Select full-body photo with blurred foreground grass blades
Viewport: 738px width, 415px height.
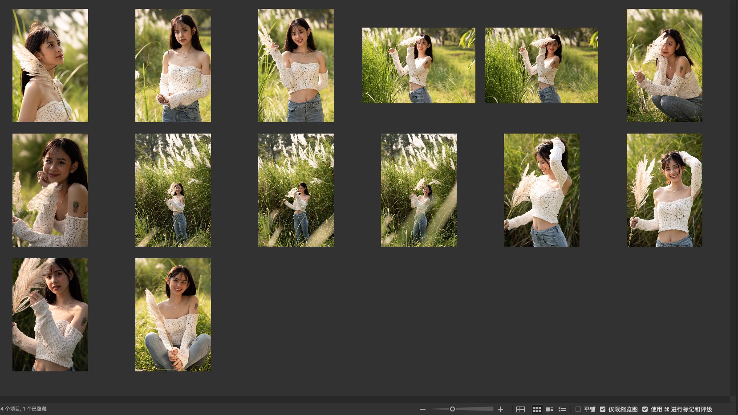tap(418, 190)
